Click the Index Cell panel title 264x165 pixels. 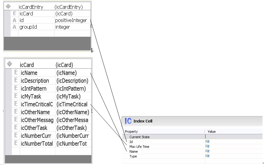coord(143,121)
